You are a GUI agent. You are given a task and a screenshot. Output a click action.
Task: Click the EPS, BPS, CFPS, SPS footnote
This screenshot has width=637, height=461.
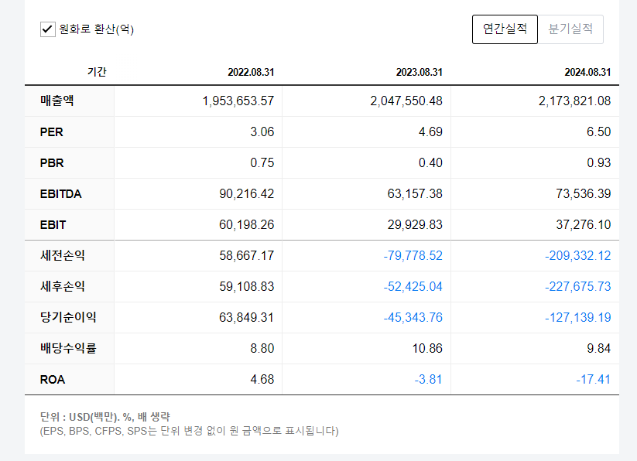[x=190, y=431]
